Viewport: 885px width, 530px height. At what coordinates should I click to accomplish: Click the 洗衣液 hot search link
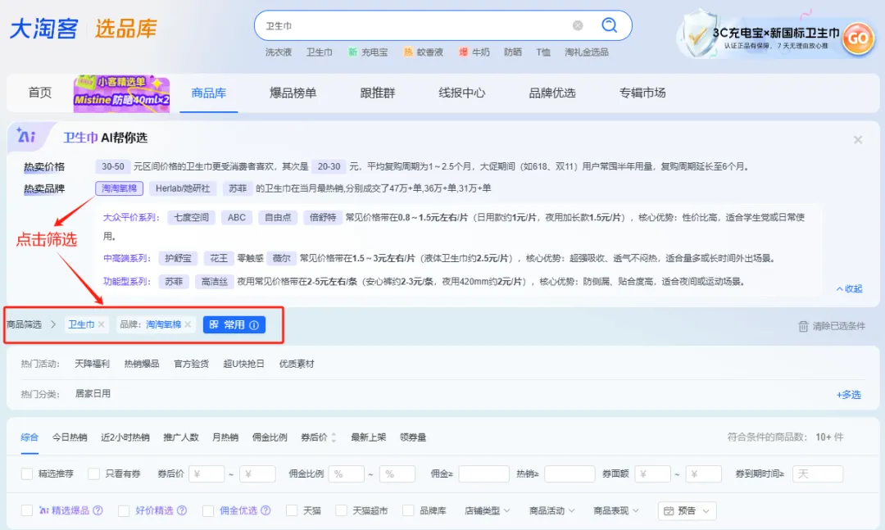(x=279, y=52)
